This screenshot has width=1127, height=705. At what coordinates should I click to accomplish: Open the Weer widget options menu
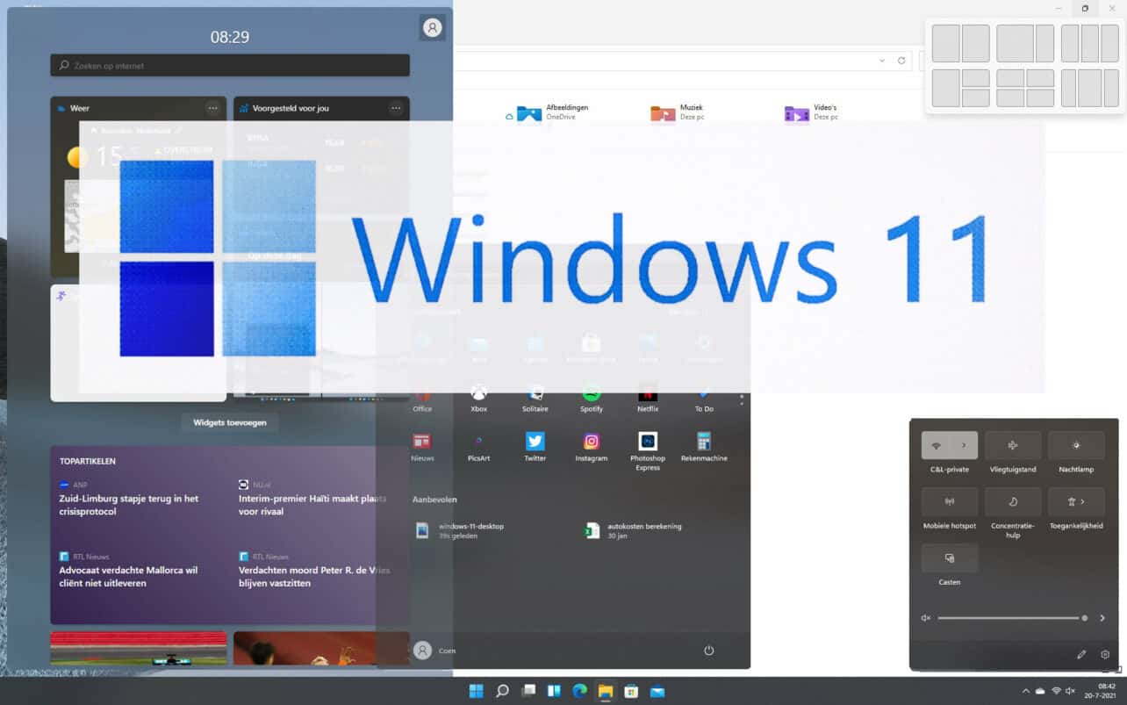(x=212, y=108)
